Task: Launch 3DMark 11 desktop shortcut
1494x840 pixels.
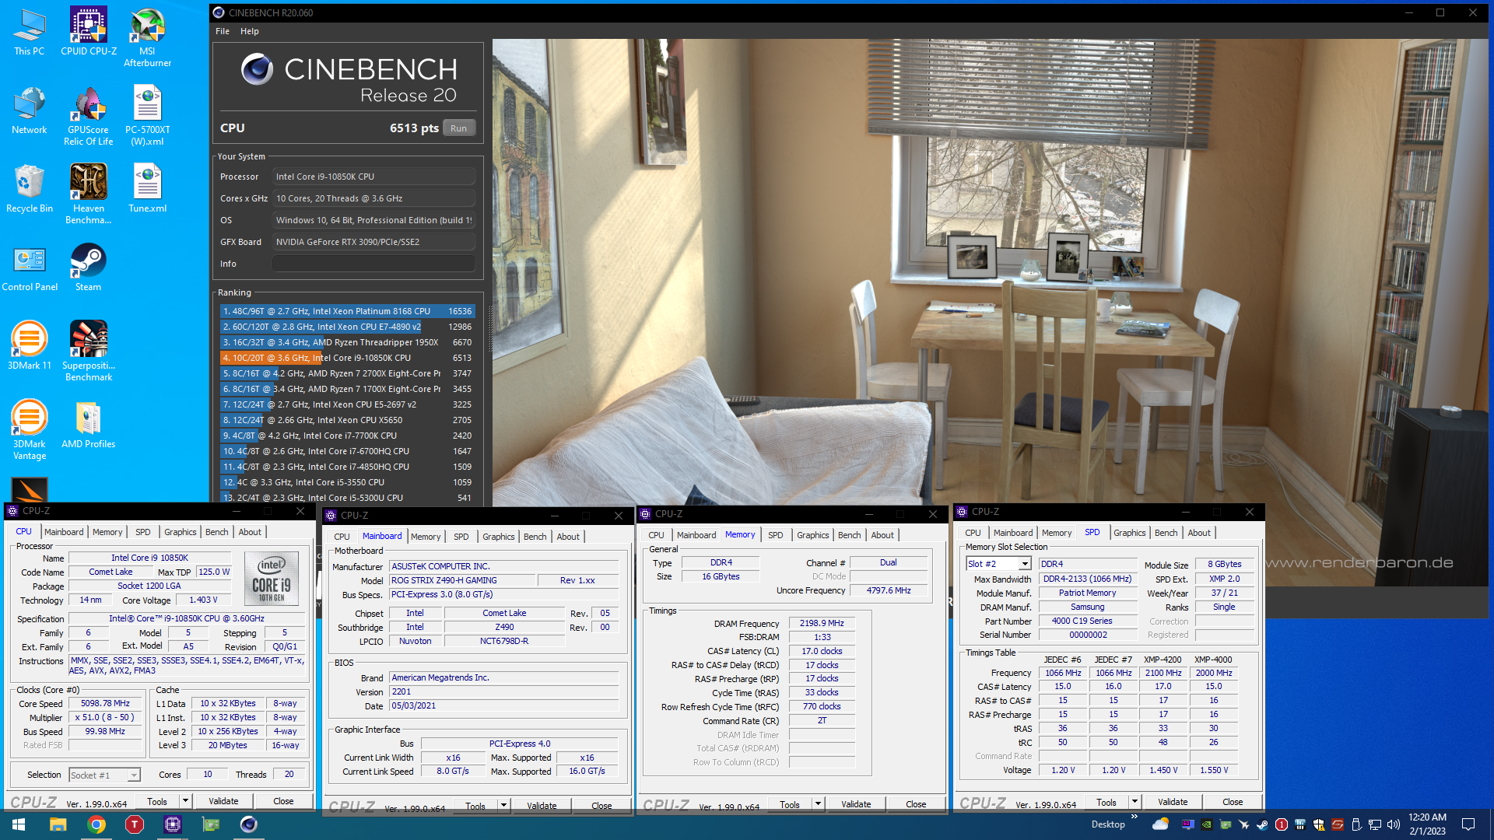Action: (29, 345)
